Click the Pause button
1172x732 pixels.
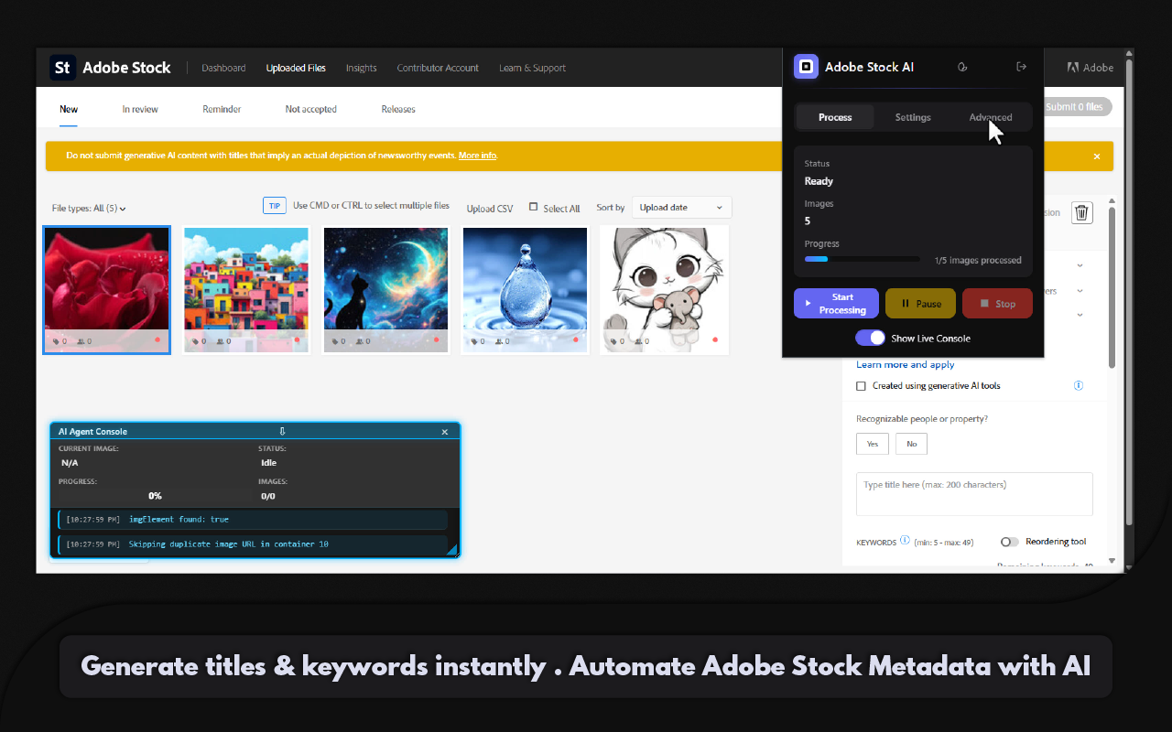point(921,304)
